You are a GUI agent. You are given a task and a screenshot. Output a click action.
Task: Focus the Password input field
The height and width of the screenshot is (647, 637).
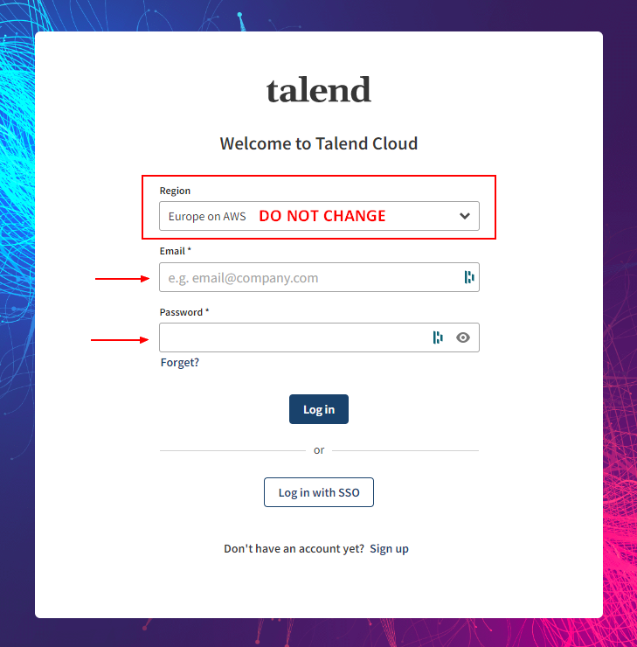[x=293, y=337]
